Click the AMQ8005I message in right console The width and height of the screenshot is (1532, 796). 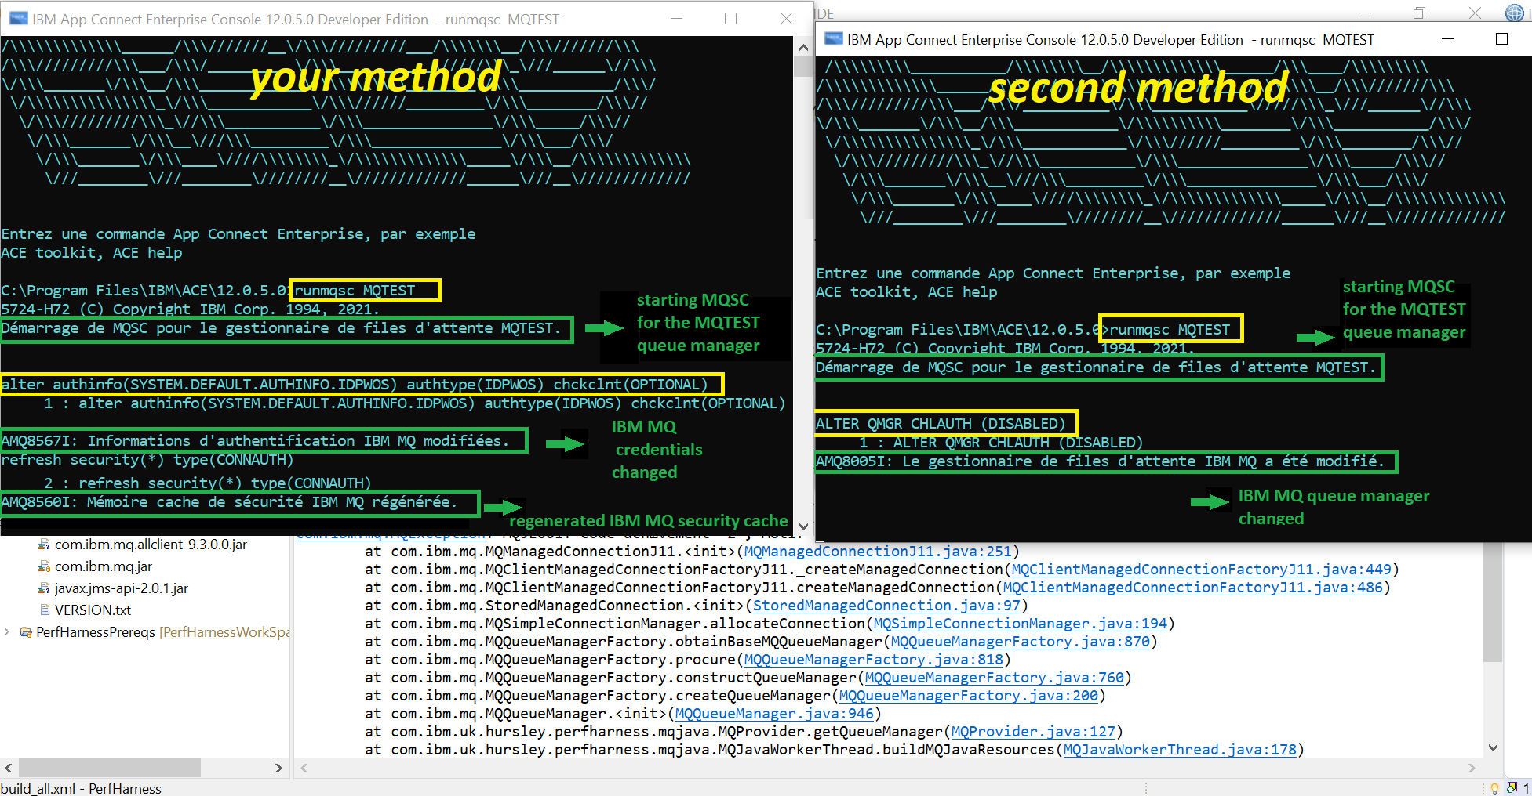click(x=1100, y=461)
